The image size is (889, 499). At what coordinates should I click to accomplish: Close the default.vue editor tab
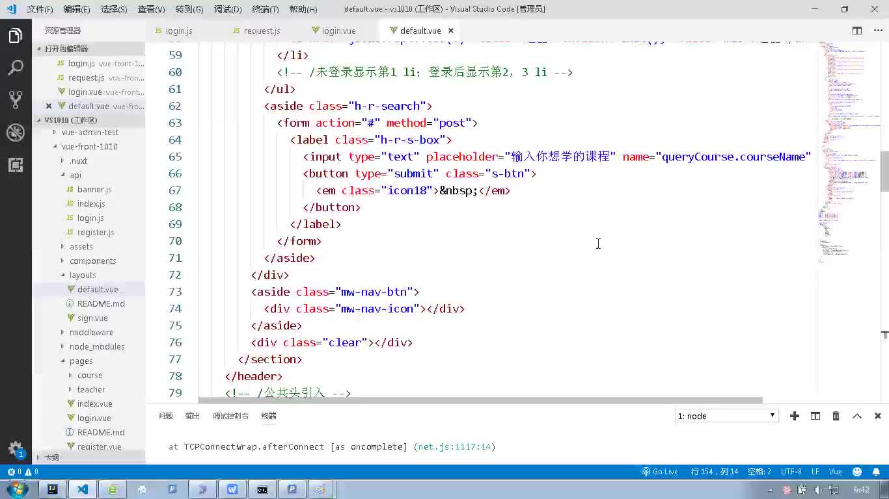coord(450,31)
